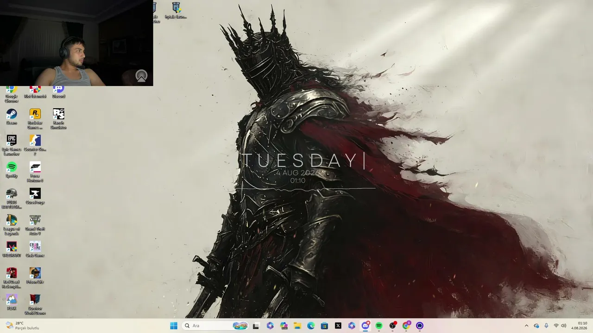593x333 pixels.
Task: Select the VALORANT desktop shortcut
Action: (12, 249)
